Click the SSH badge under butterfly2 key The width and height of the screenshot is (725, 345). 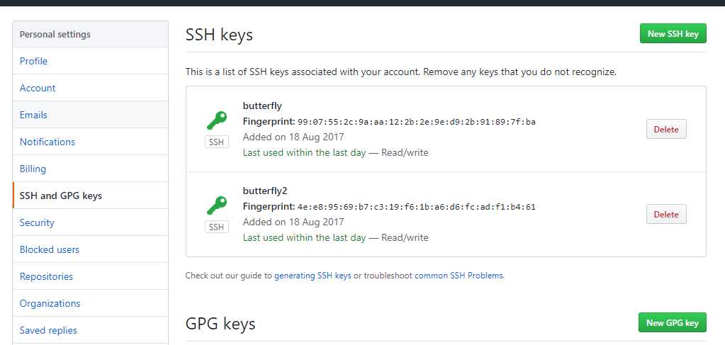pos(216,227)
